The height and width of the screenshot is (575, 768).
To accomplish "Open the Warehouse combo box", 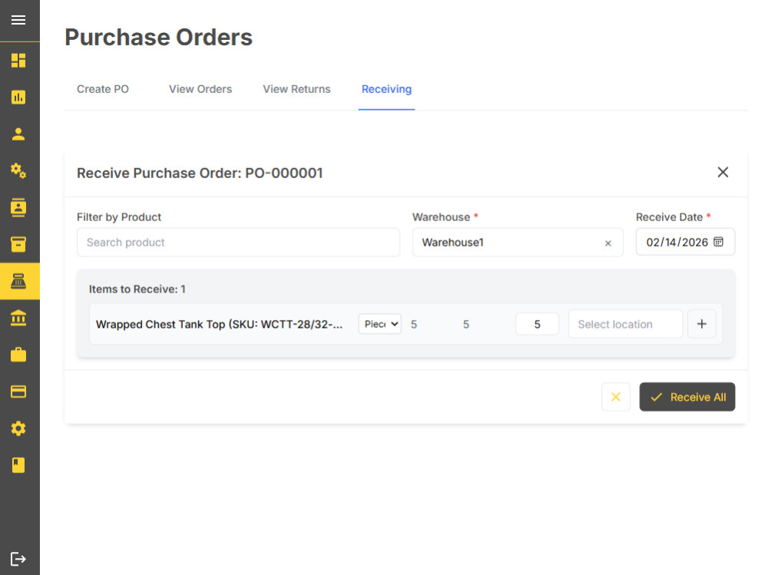I will click(517, 243).
